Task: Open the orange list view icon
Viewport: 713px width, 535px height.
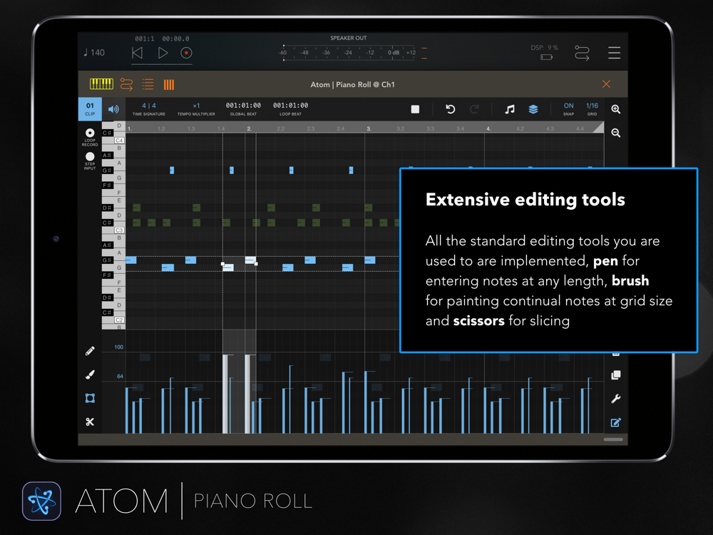Action: pyautogui.click(x=148, y=84)
